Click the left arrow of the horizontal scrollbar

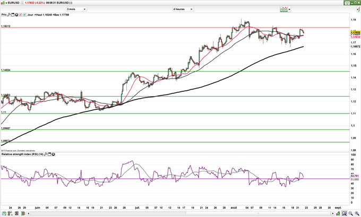click(x=28, y=213)
